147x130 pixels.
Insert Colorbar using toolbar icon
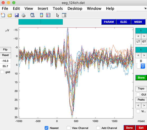(x=41, y=15)
